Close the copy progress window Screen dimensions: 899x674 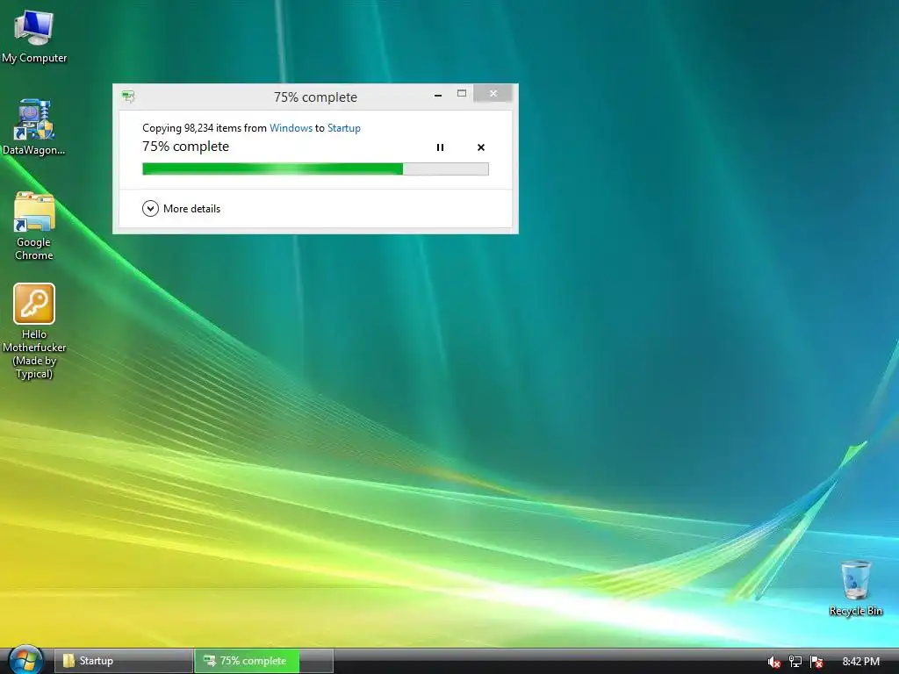pos(493,93)
